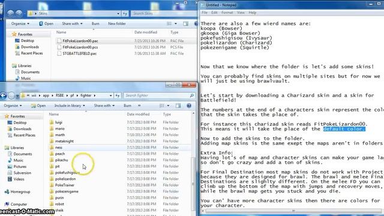This screenshot has width=384, height=216.
Task: Click the Notepad horizontal scrollbar
Action: [x=293, y=211]
